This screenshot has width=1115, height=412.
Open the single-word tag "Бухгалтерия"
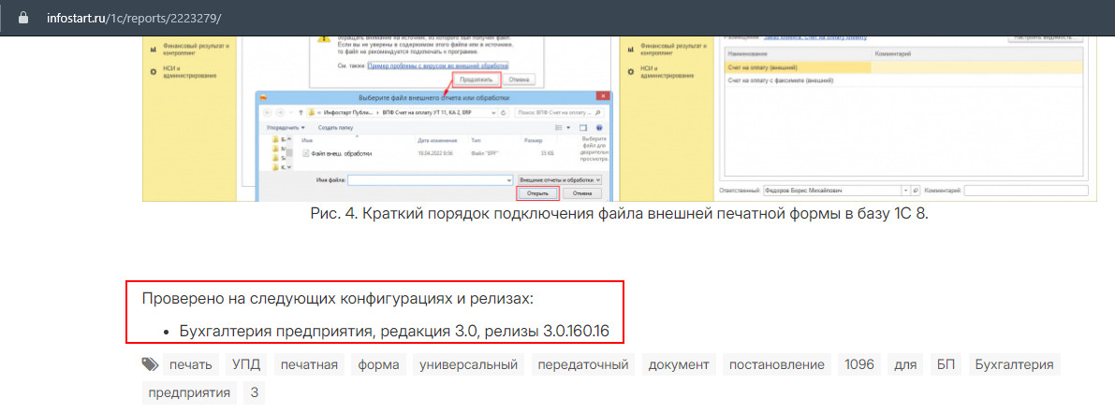[x=1014, y=365]
